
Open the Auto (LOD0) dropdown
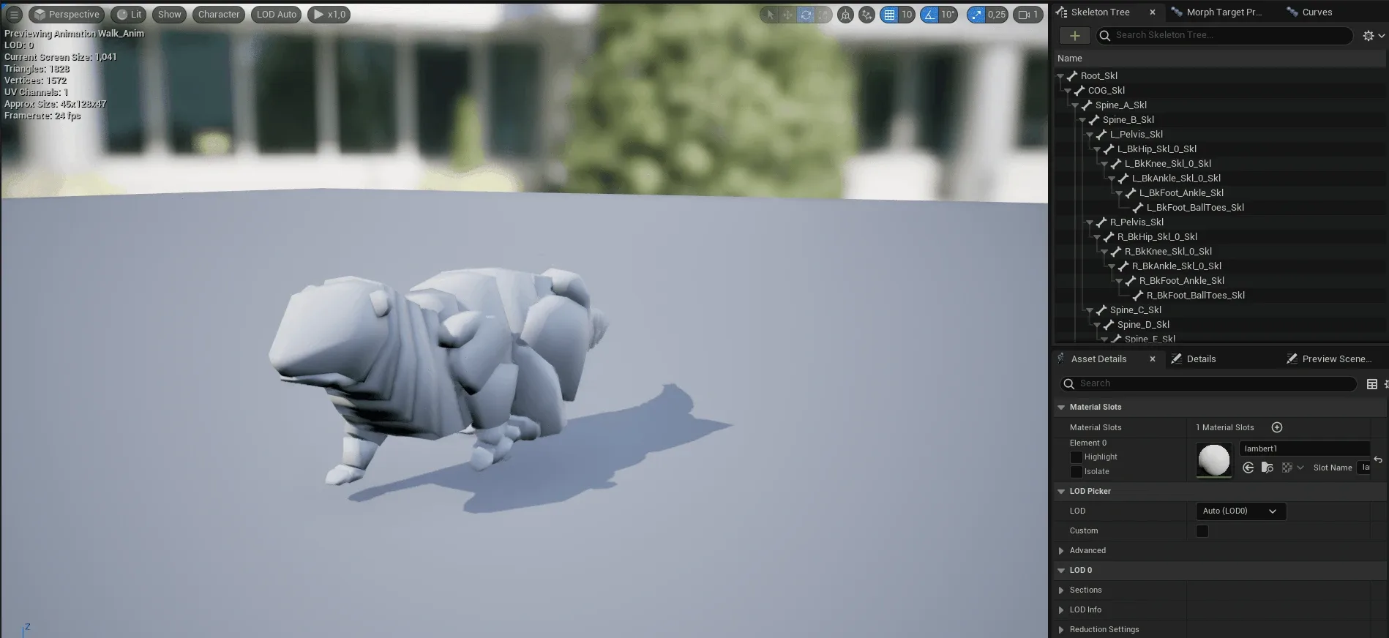click(1240, 511)
